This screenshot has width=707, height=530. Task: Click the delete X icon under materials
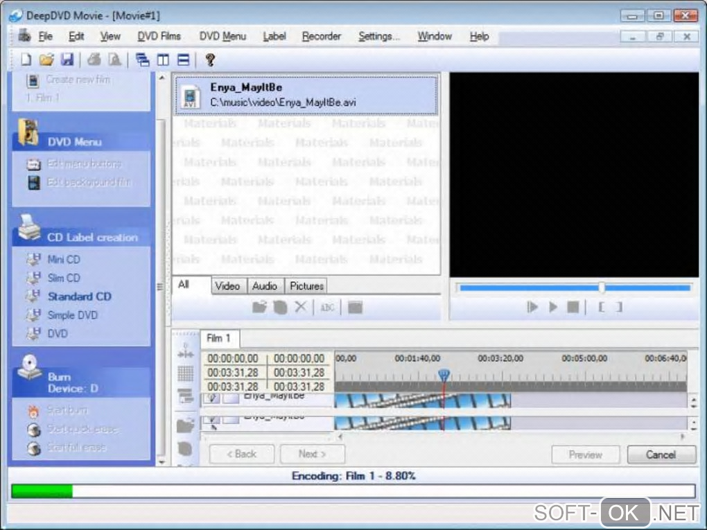tap(300, 307)
